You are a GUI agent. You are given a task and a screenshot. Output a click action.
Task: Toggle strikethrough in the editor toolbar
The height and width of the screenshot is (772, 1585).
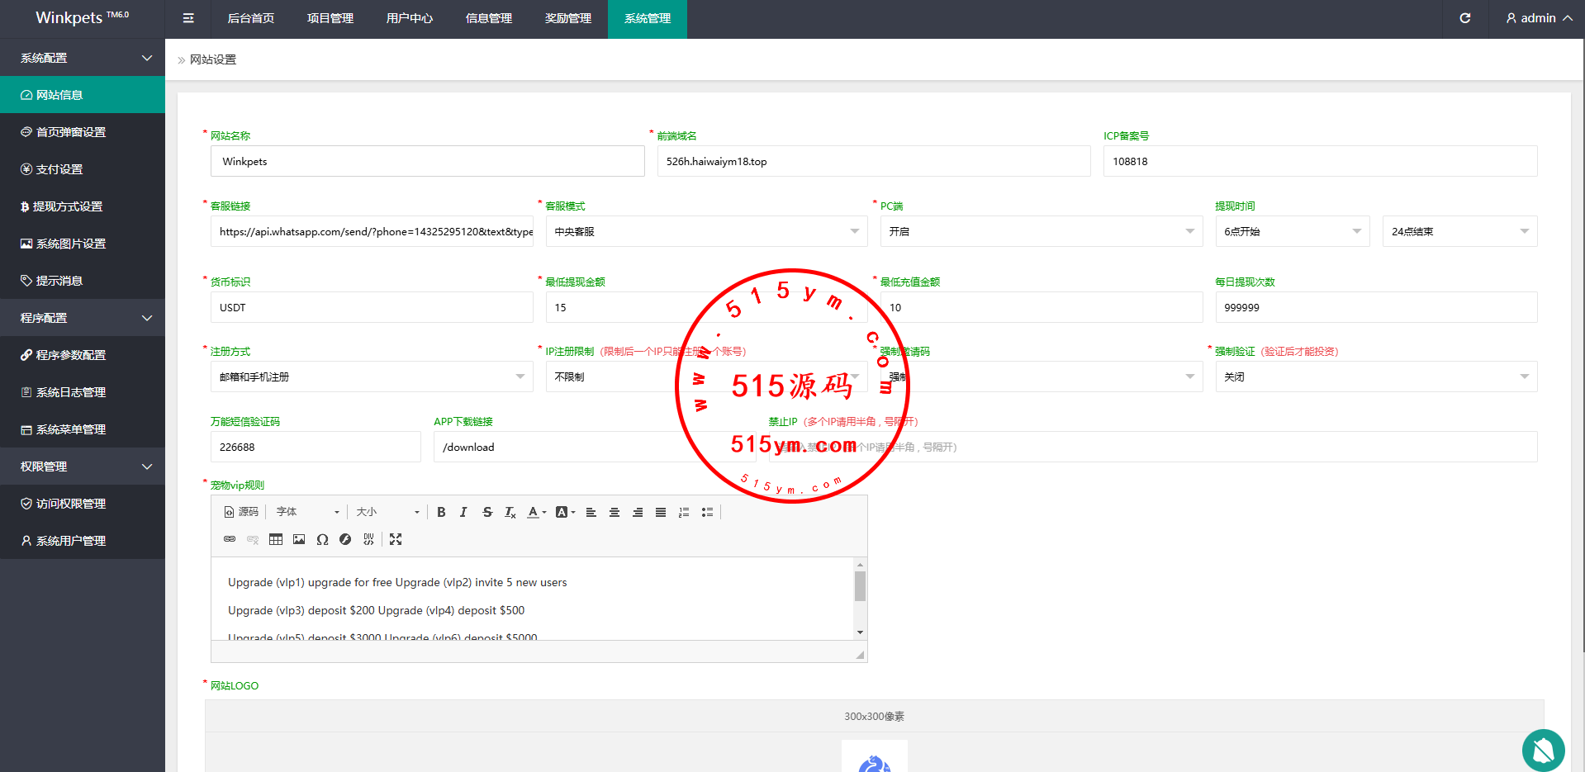pyautogui.click(x=487, y=512)
